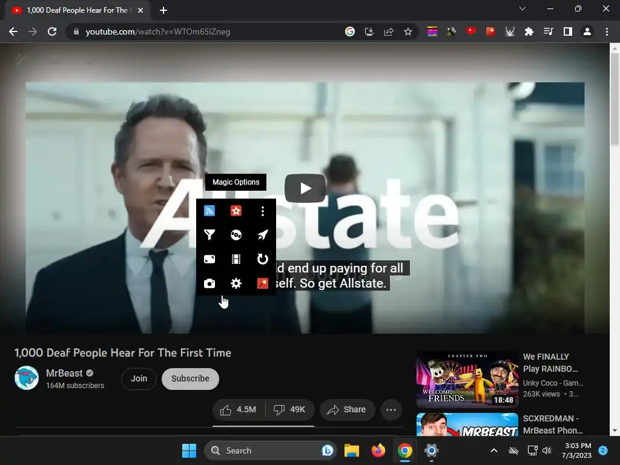Go back with the browser back arrow
Viewport: 620px width, 465px height.
(13, 31)
